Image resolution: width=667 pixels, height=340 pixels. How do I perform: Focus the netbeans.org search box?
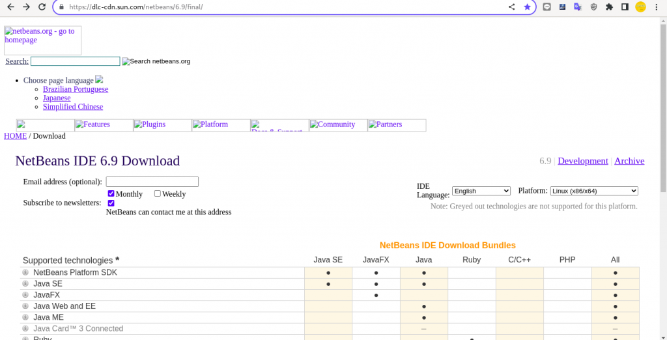[76, 61]
